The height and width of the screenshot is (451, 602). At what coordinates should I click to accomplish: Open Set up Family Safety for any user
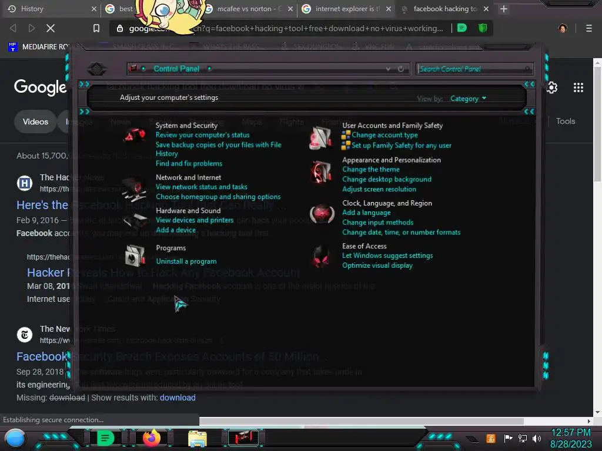pyautogui.click(x=402, y=146)
